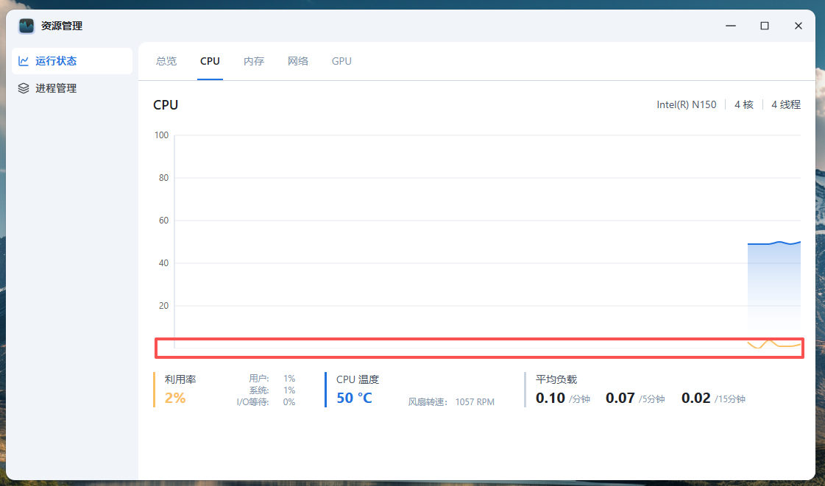Click the 50 °C CPU temperature reading
This screenshot has height=486, width=825.
354,398
